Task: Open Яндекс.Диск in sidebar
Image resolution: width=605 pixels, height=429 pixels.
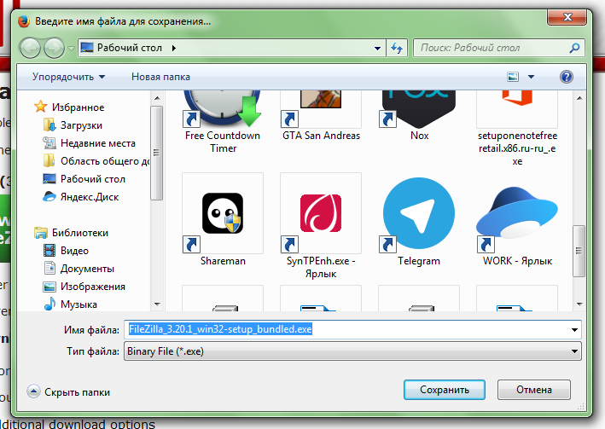Action: point(81,197)
